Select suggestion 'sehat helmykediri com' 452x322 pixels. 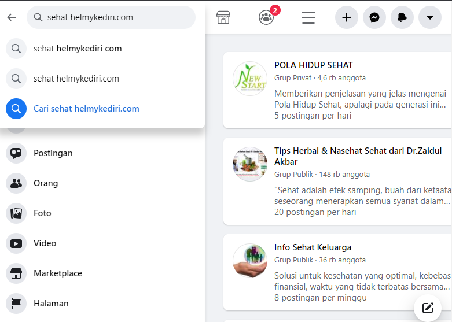pyautogui.click(x=102, y=49)
